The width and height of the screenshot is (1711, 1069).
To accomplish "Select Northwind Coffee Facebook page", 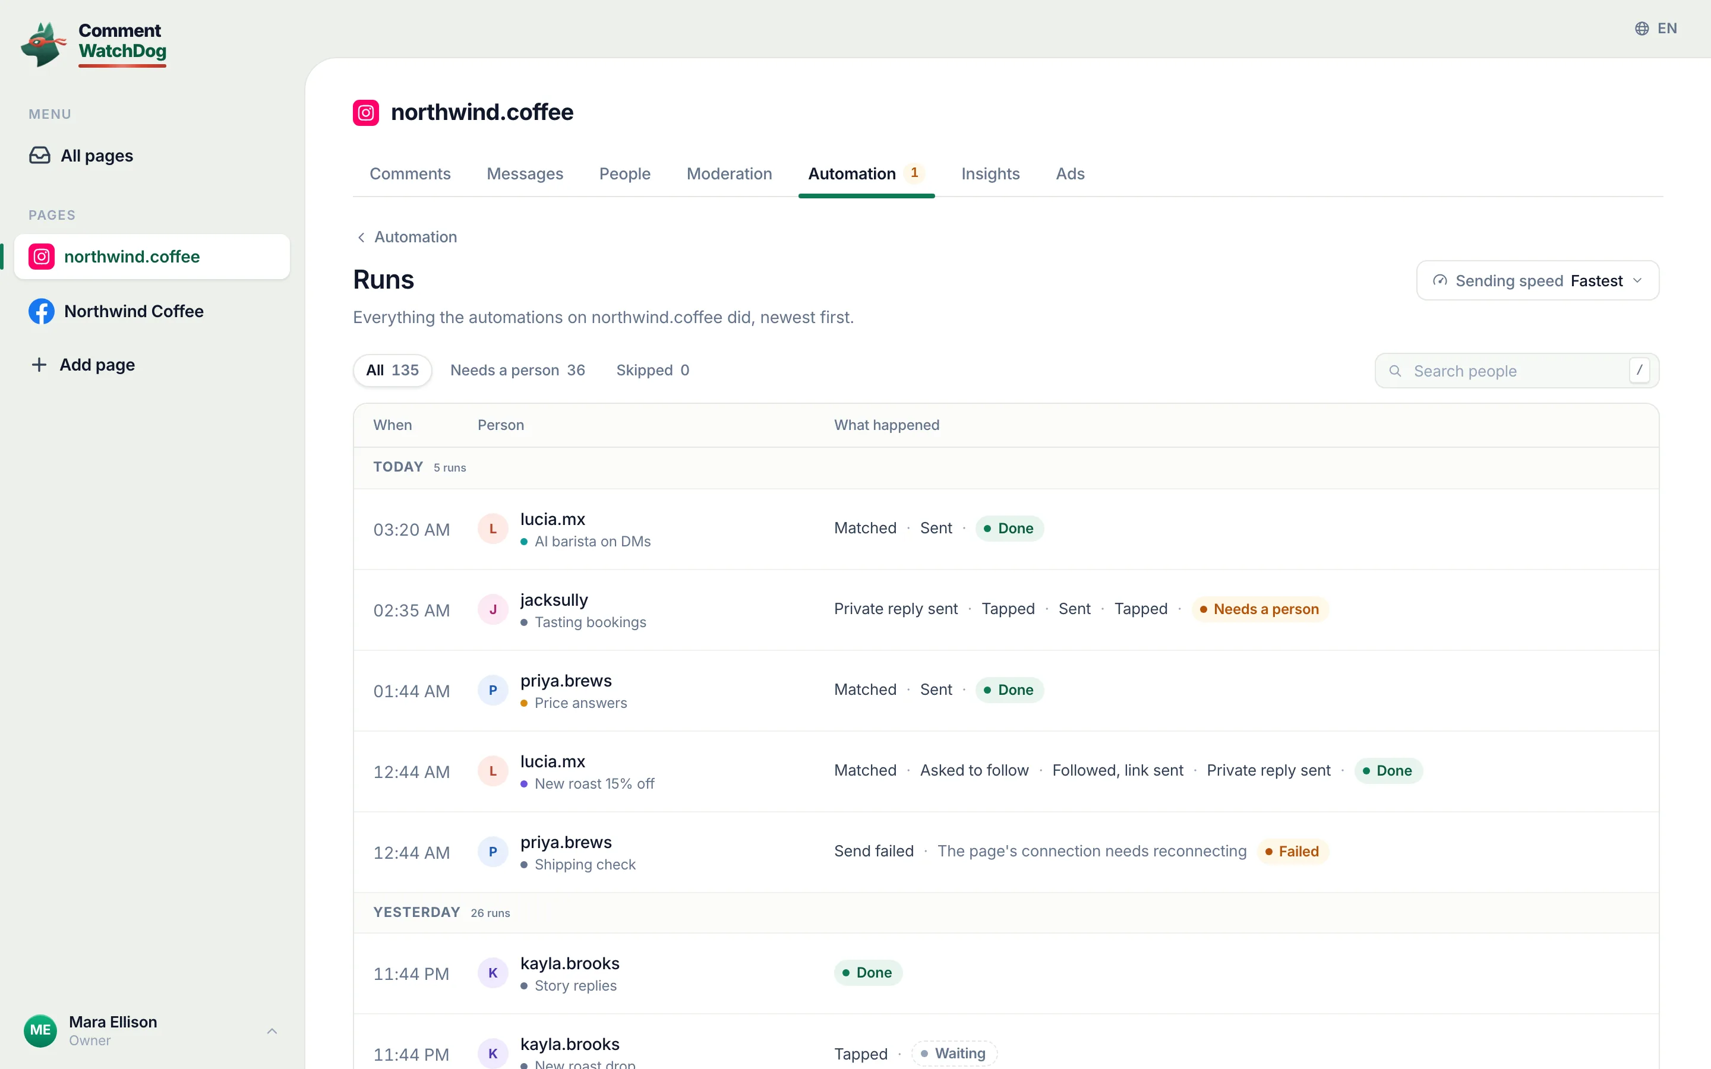I will point(152,311).
